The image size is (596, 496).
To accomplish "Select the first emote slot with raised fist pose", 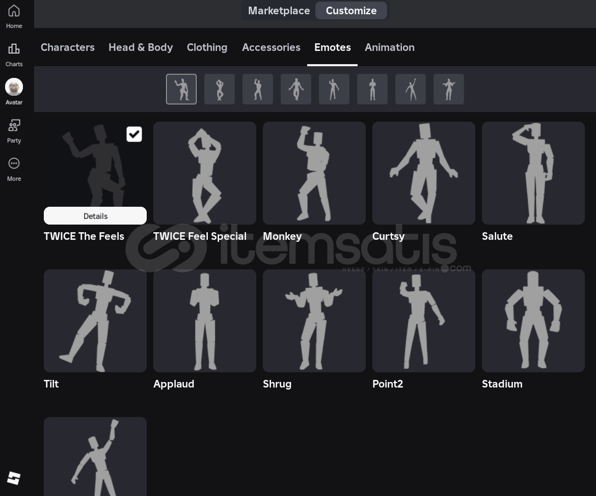I will click(x=181, y=89).
